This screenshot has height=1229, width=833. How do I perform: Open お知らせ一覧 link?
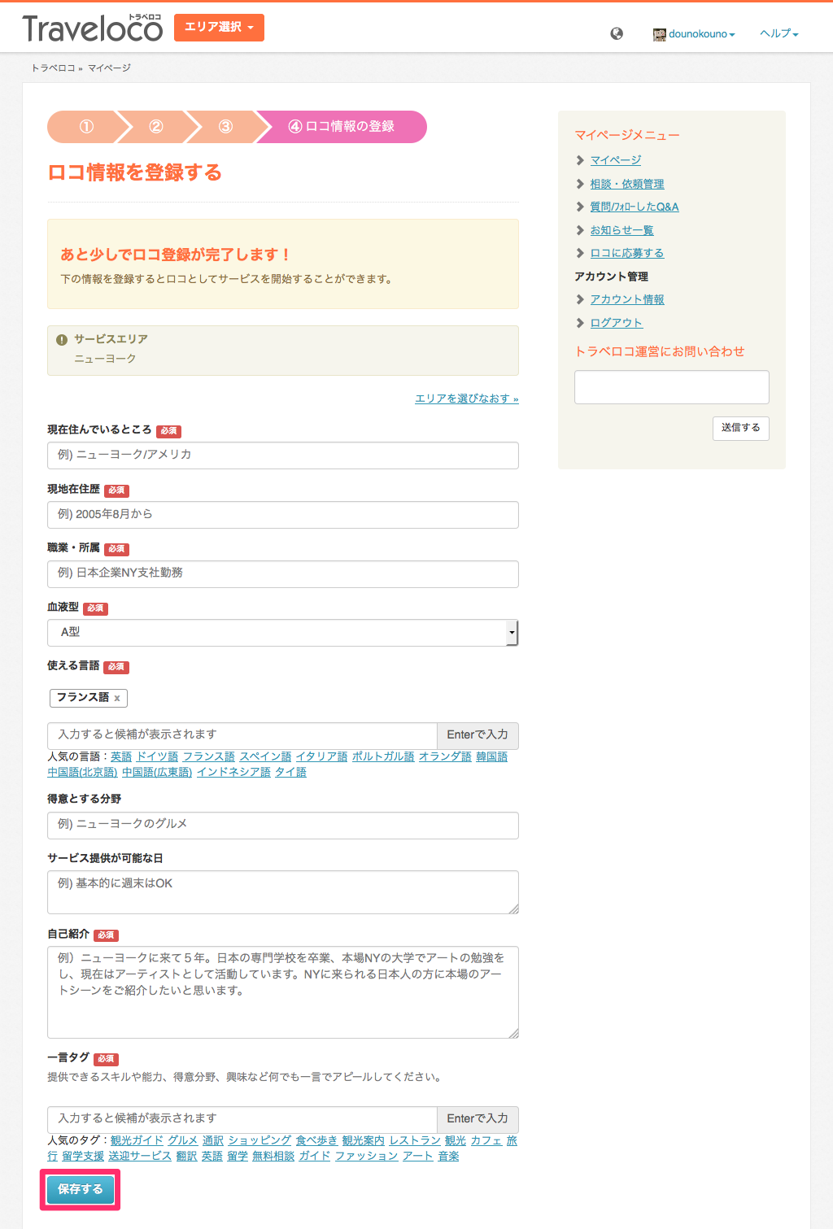pyautogui.click(x=622, y=230)
